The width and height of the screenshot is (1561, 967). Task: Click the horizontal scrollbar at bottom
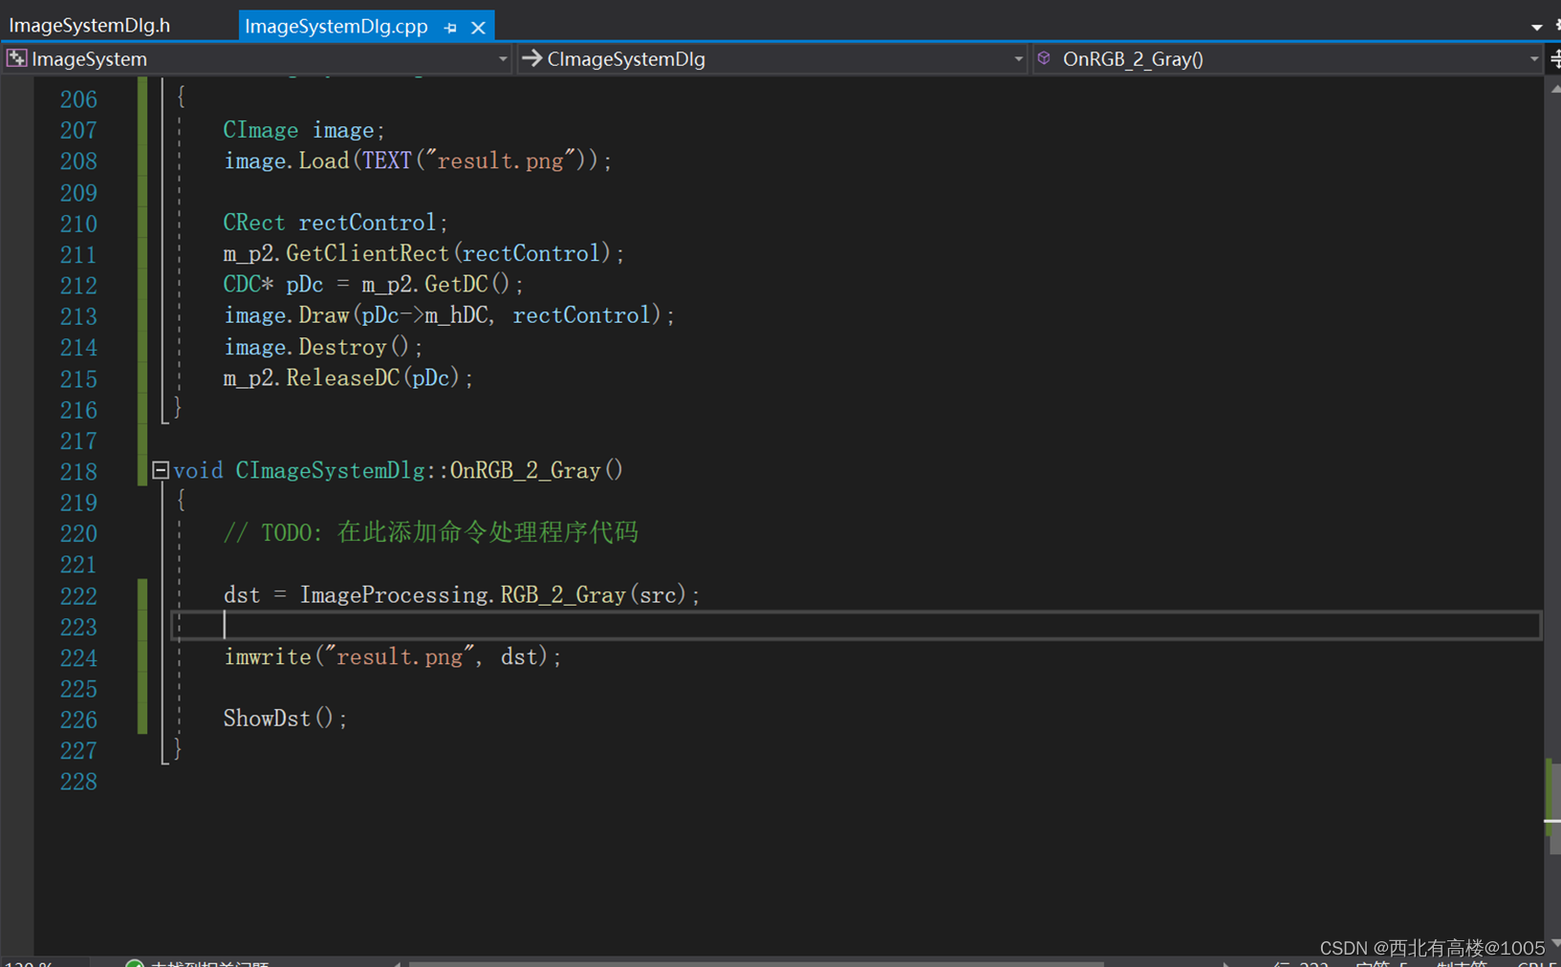(x=756, y=962)
